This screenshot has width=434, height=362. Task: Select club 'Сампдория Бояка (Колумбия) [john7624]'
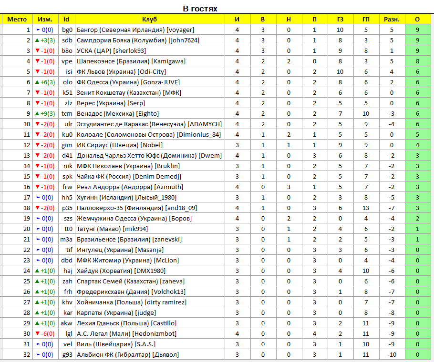pos(138,40)
